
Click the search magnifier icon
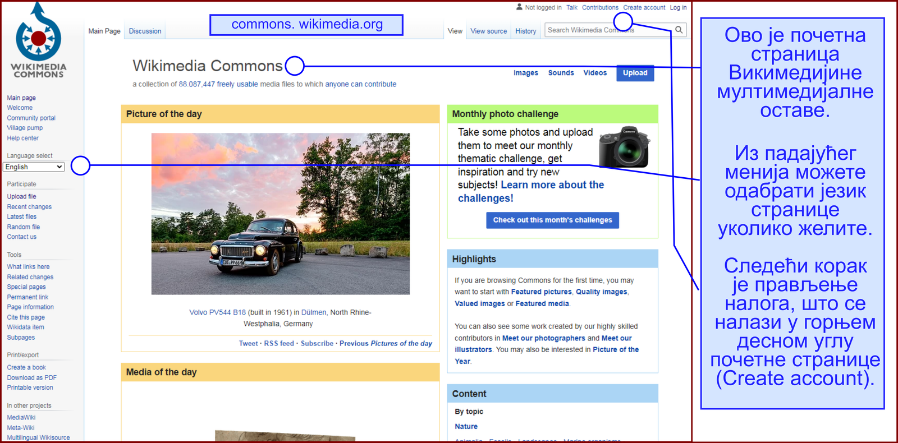pos(679,30)
